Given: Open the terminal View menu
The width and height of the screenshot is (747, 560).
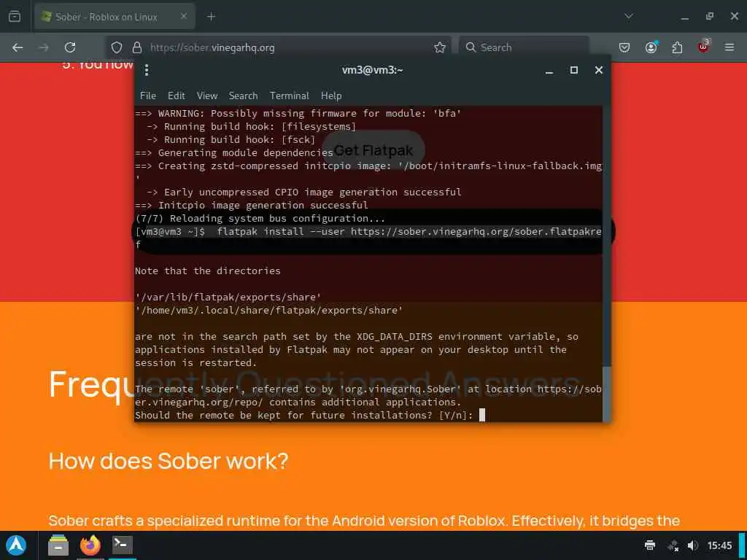Looking at the screenshot, I should tap(207, 96).
